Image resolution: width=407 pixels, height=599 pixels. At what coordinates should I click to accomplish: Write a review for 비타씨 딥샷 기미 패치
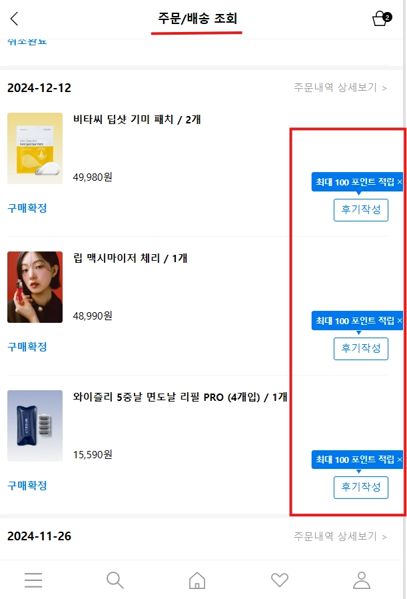361,209
